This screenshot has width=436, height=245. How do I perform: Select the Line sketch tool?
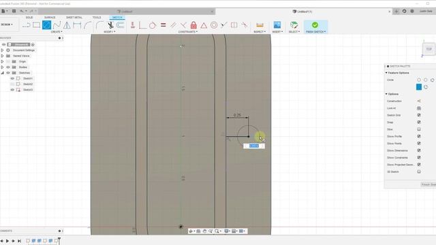pos(27,25)
